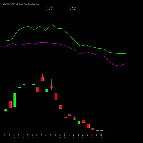Click the last green candle for 16 Mar

102,130
